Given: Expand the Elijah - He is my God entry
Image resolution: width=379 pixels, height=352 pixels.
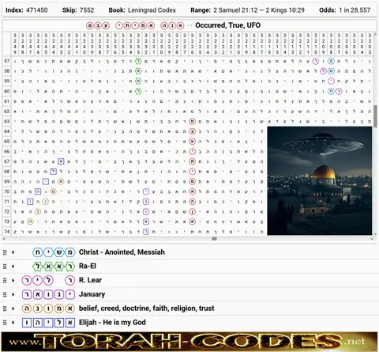Looking at the screenshot, I should [x=13, y=323].
